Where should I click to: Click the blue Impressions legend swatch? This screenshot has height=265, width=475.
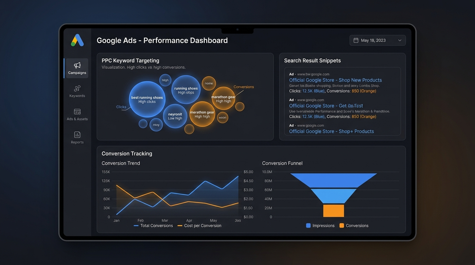(308, 226)
